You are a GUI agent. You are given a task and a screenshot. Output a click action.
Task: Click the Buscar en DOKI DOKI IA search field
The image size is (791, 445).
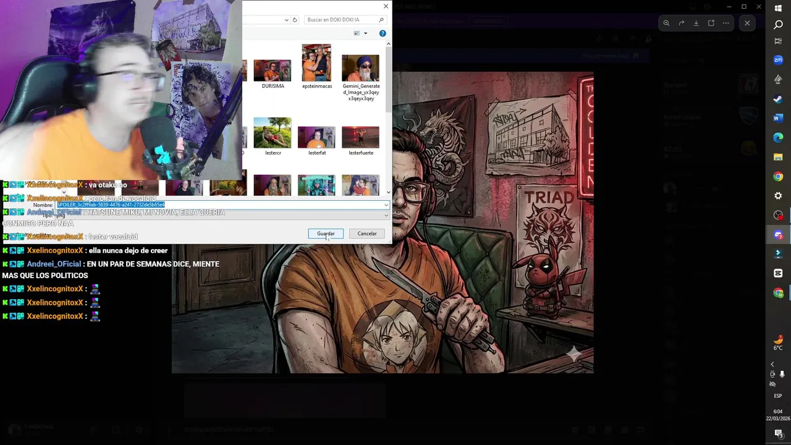click(345, 20)
